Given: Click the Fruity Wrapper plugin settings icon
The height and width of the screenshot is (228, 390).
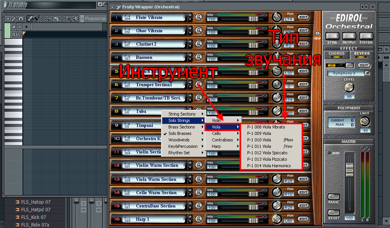Looking at the screenshot, I should pyautogui.click(x=118, y=7).
